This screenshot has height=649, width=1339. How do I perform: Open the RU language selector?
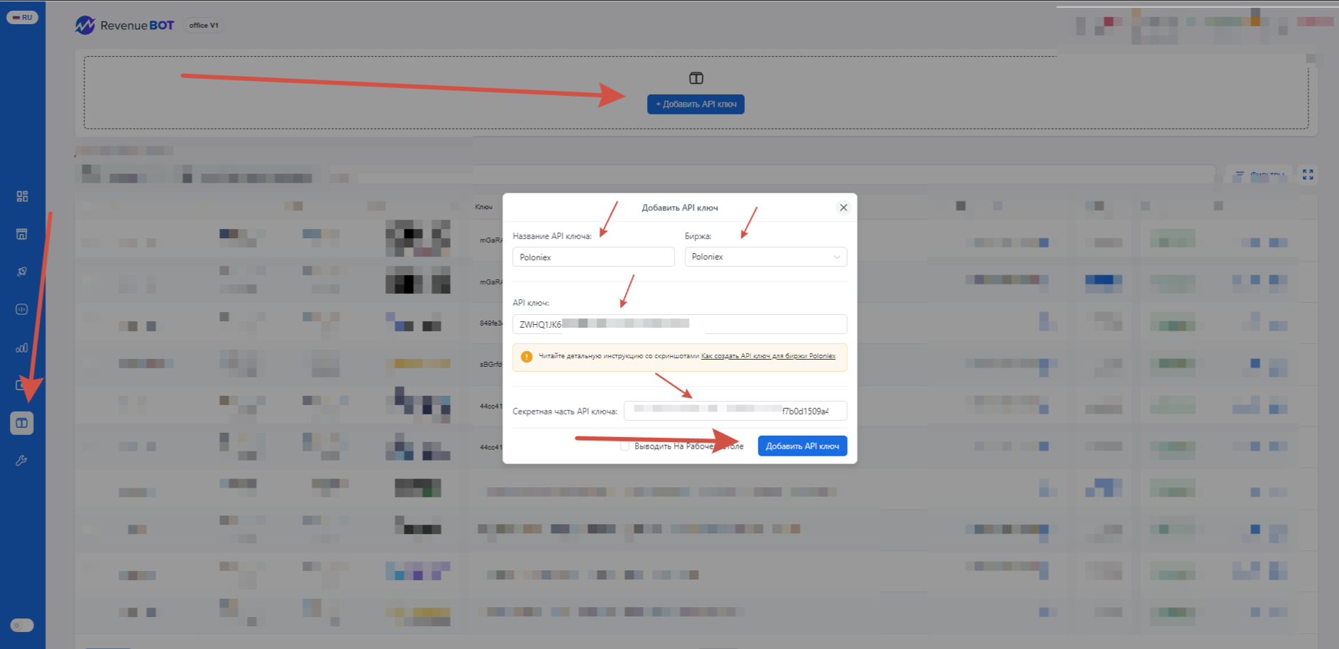click(x=22, y=17)
